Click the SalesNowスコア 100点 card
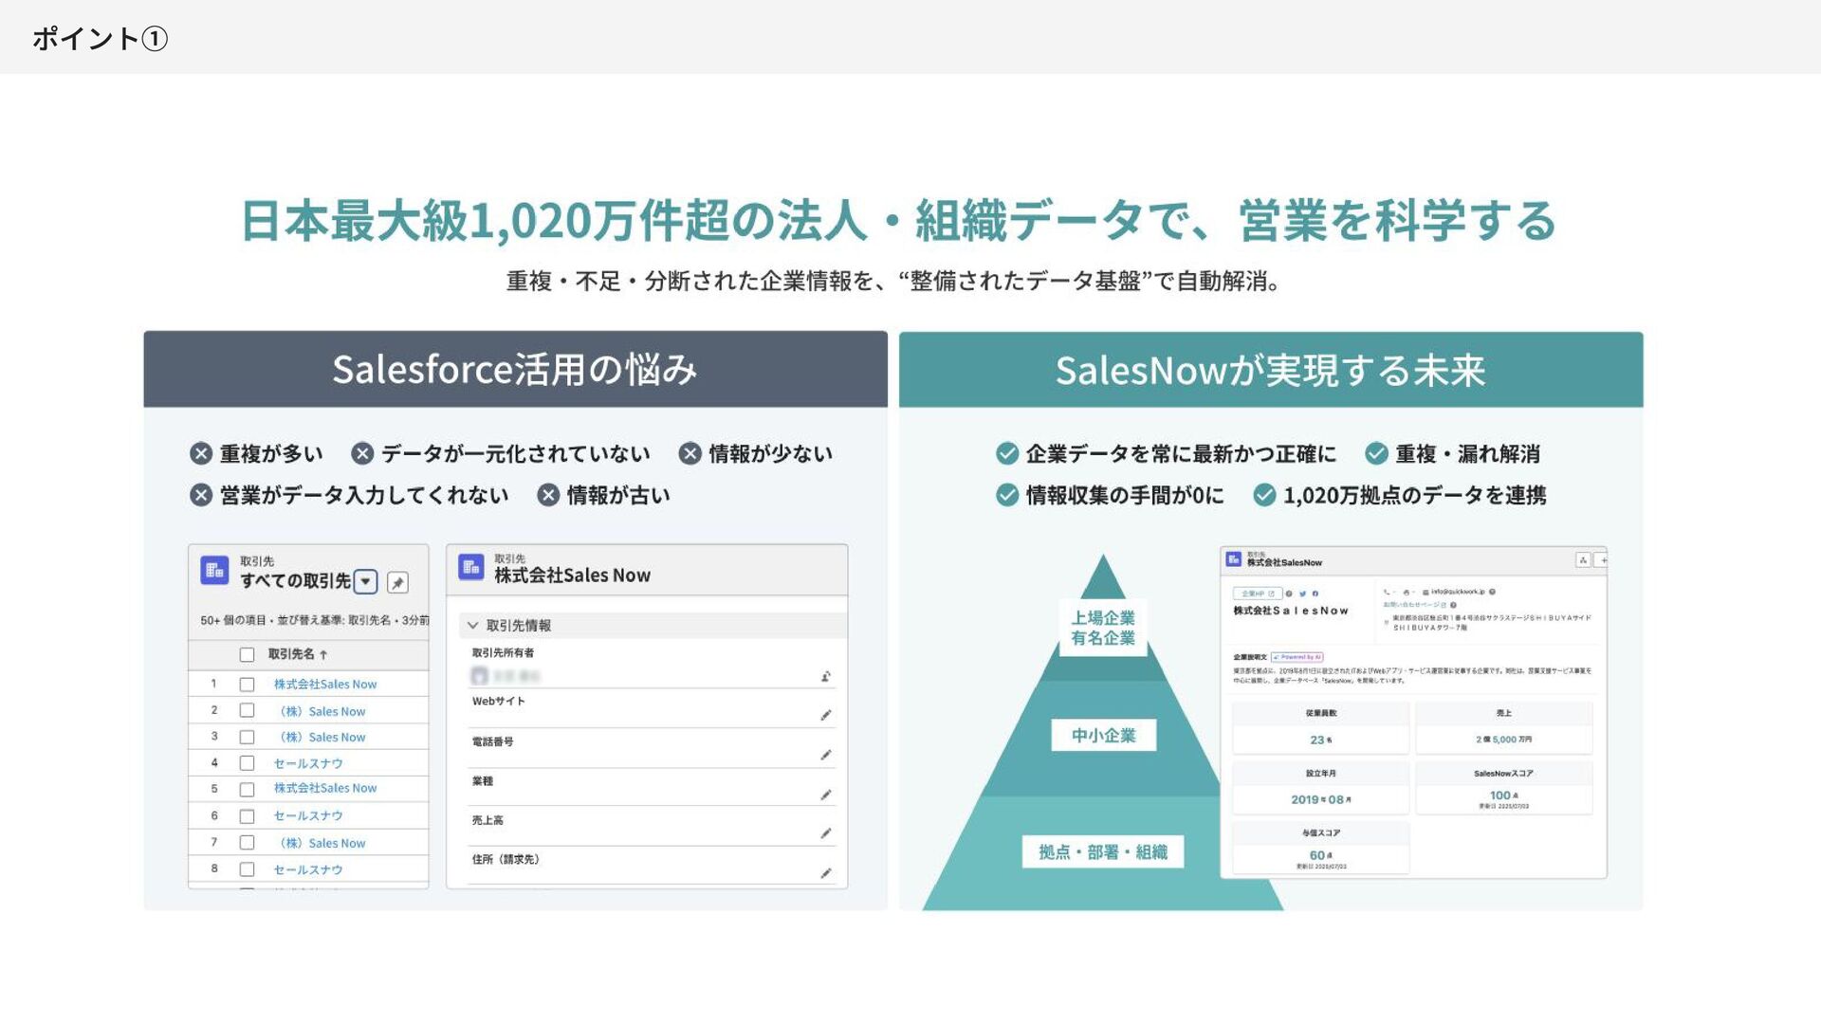The height and width of the screenshot is (1024, 1821). [x=1503, y=788]
